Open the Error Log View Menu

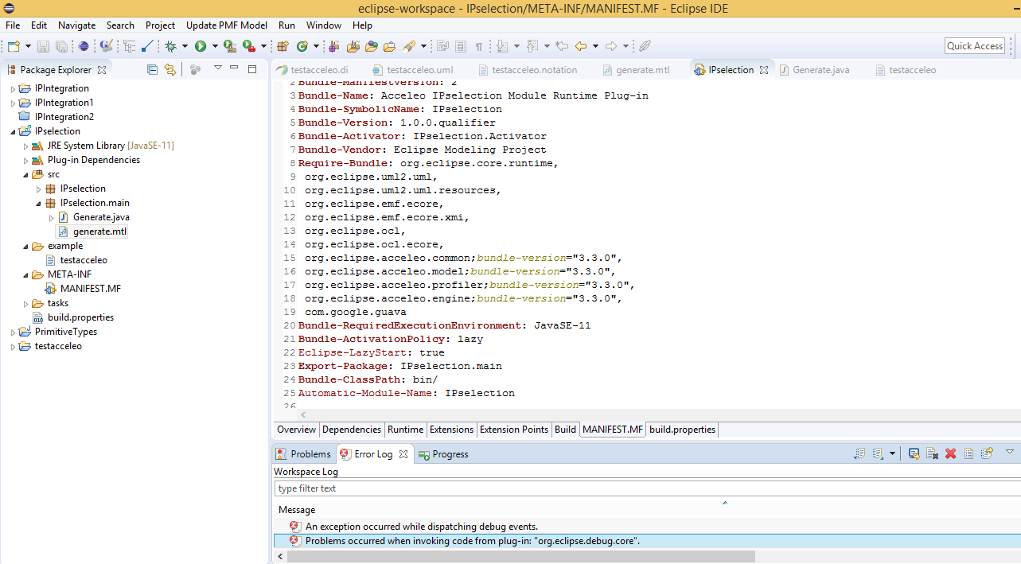pos(1010,451)
